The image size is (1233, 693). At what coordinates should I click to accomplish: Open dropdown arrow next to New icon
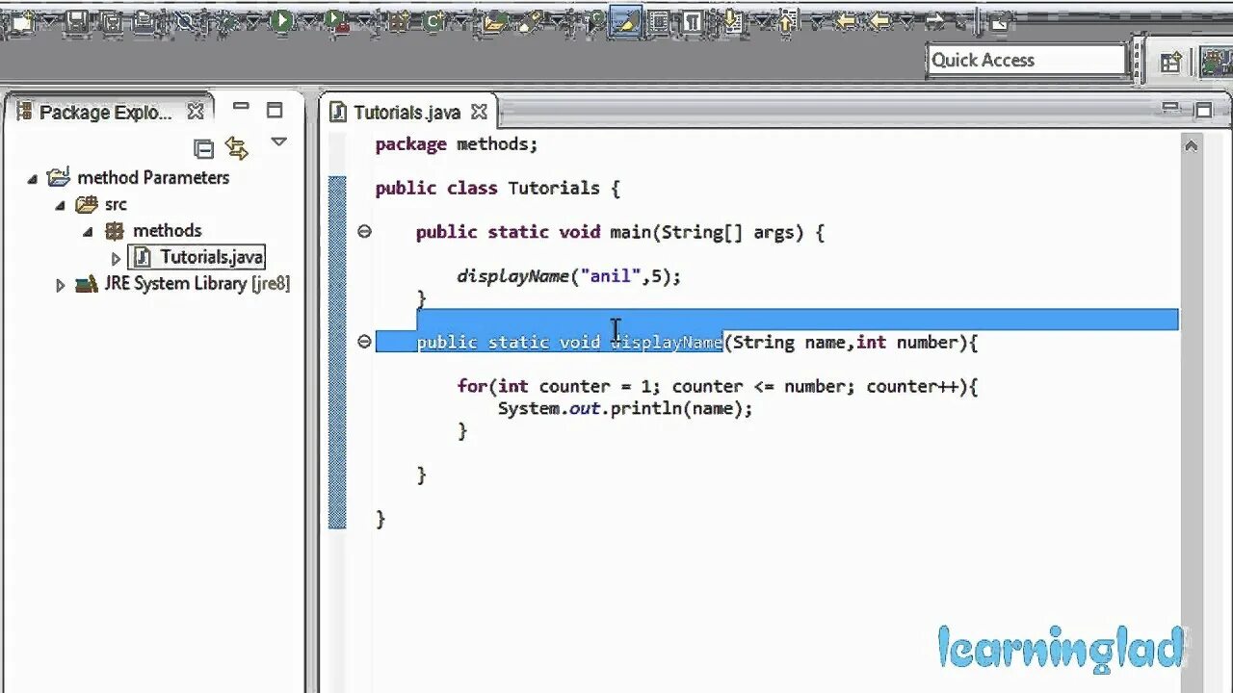point(48,21)
